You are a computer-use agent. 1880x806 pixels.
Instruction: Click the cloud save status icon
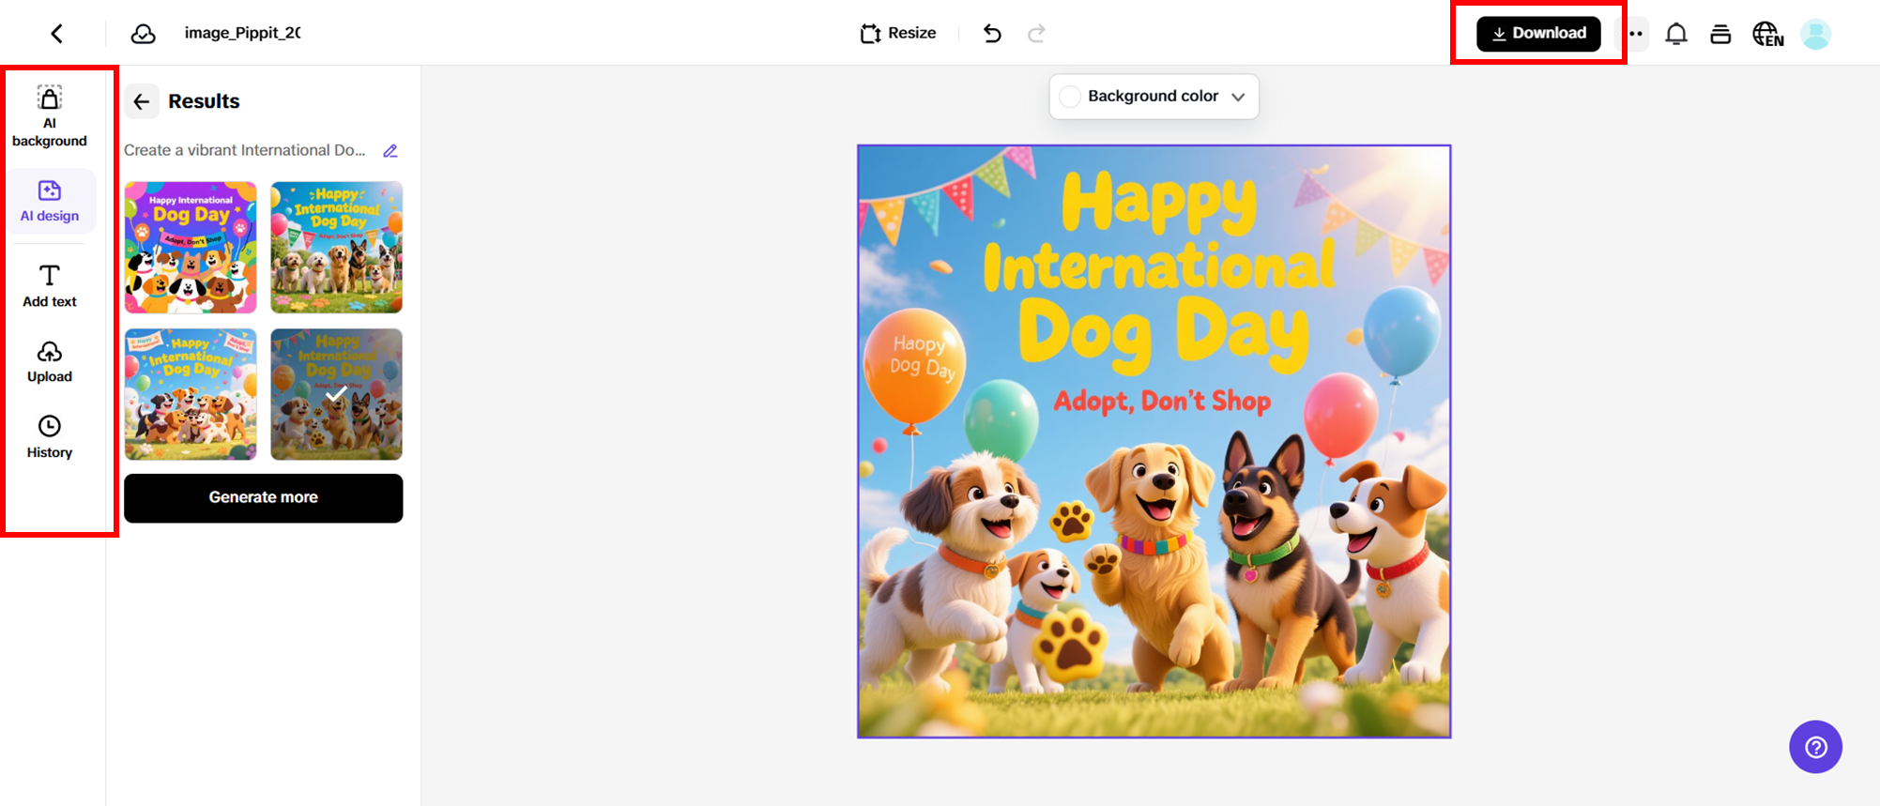pyautogui.click(x=143, y=34)
